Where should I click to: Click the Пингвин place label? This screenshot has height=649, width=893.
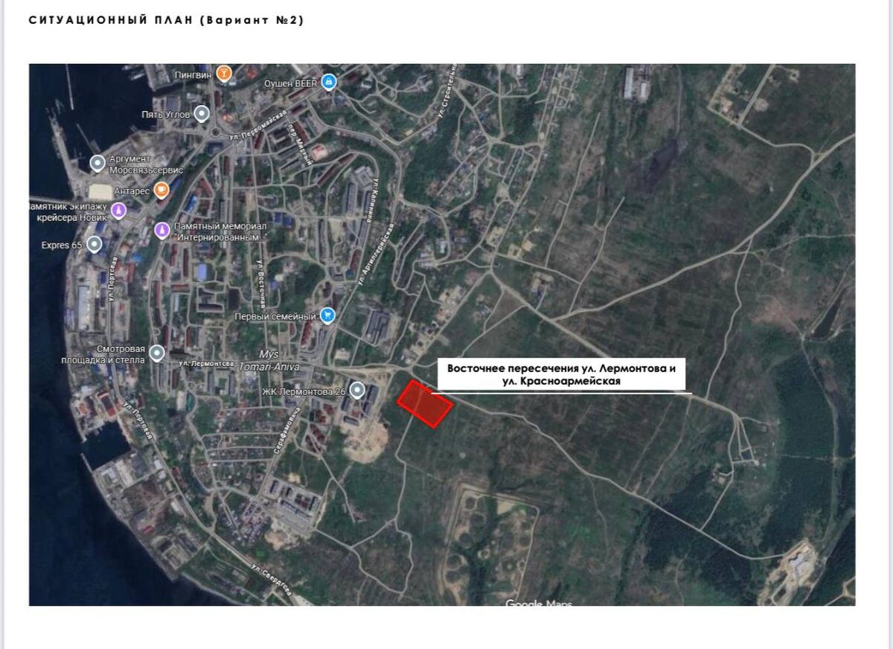tap(193, 74)
